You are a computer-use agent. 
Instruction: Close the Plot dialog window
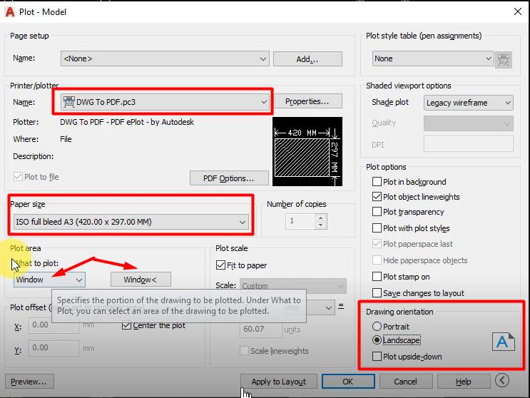click(517, 11)
